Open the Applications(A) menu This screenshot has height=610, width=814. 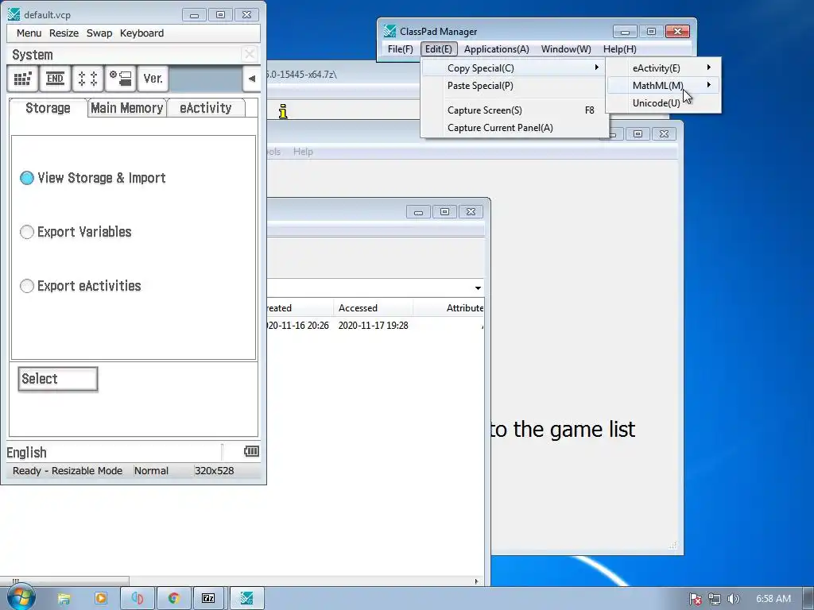coord(496,48)
